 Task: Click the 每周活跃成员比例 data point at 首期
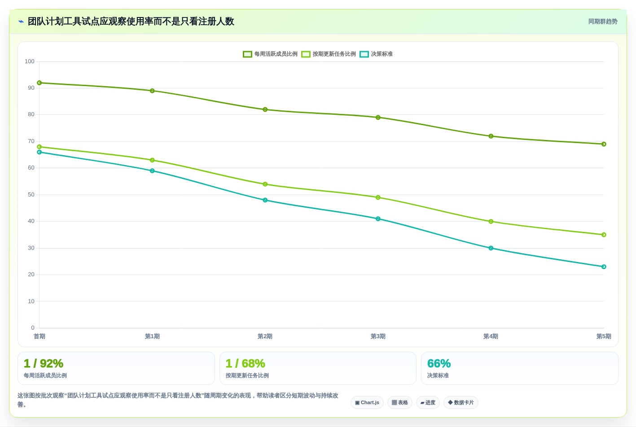point(39,83)
